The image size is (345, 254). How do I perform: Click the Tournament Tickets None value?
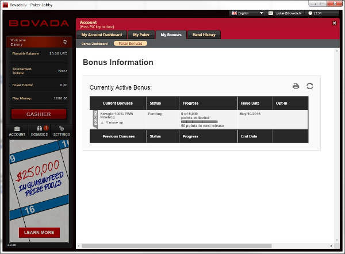[63, 71]
